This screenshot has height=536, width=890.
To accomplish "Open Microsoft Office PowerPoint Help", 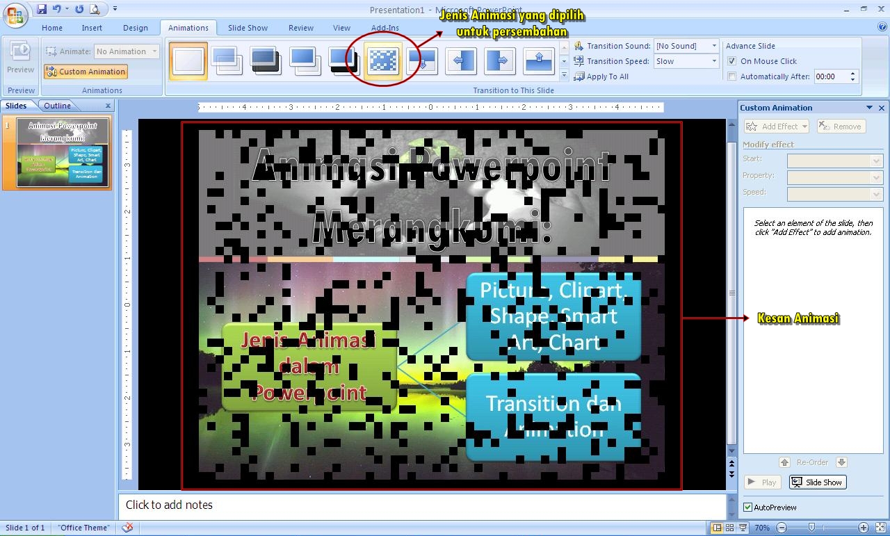I will [882, 28].
